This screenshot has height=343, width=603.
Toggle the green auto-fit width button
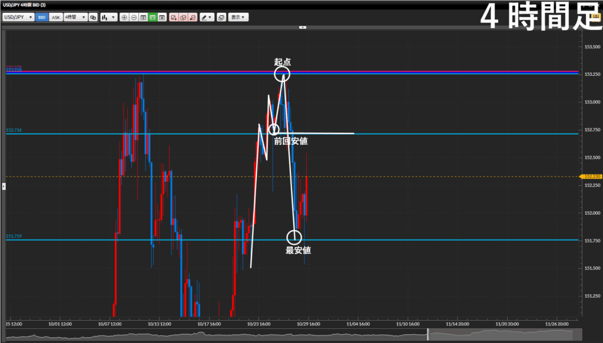click(153, 18)
